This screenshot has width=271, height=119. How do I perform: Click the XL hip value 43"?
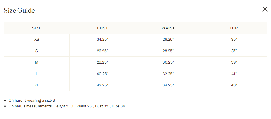point(234,85)
